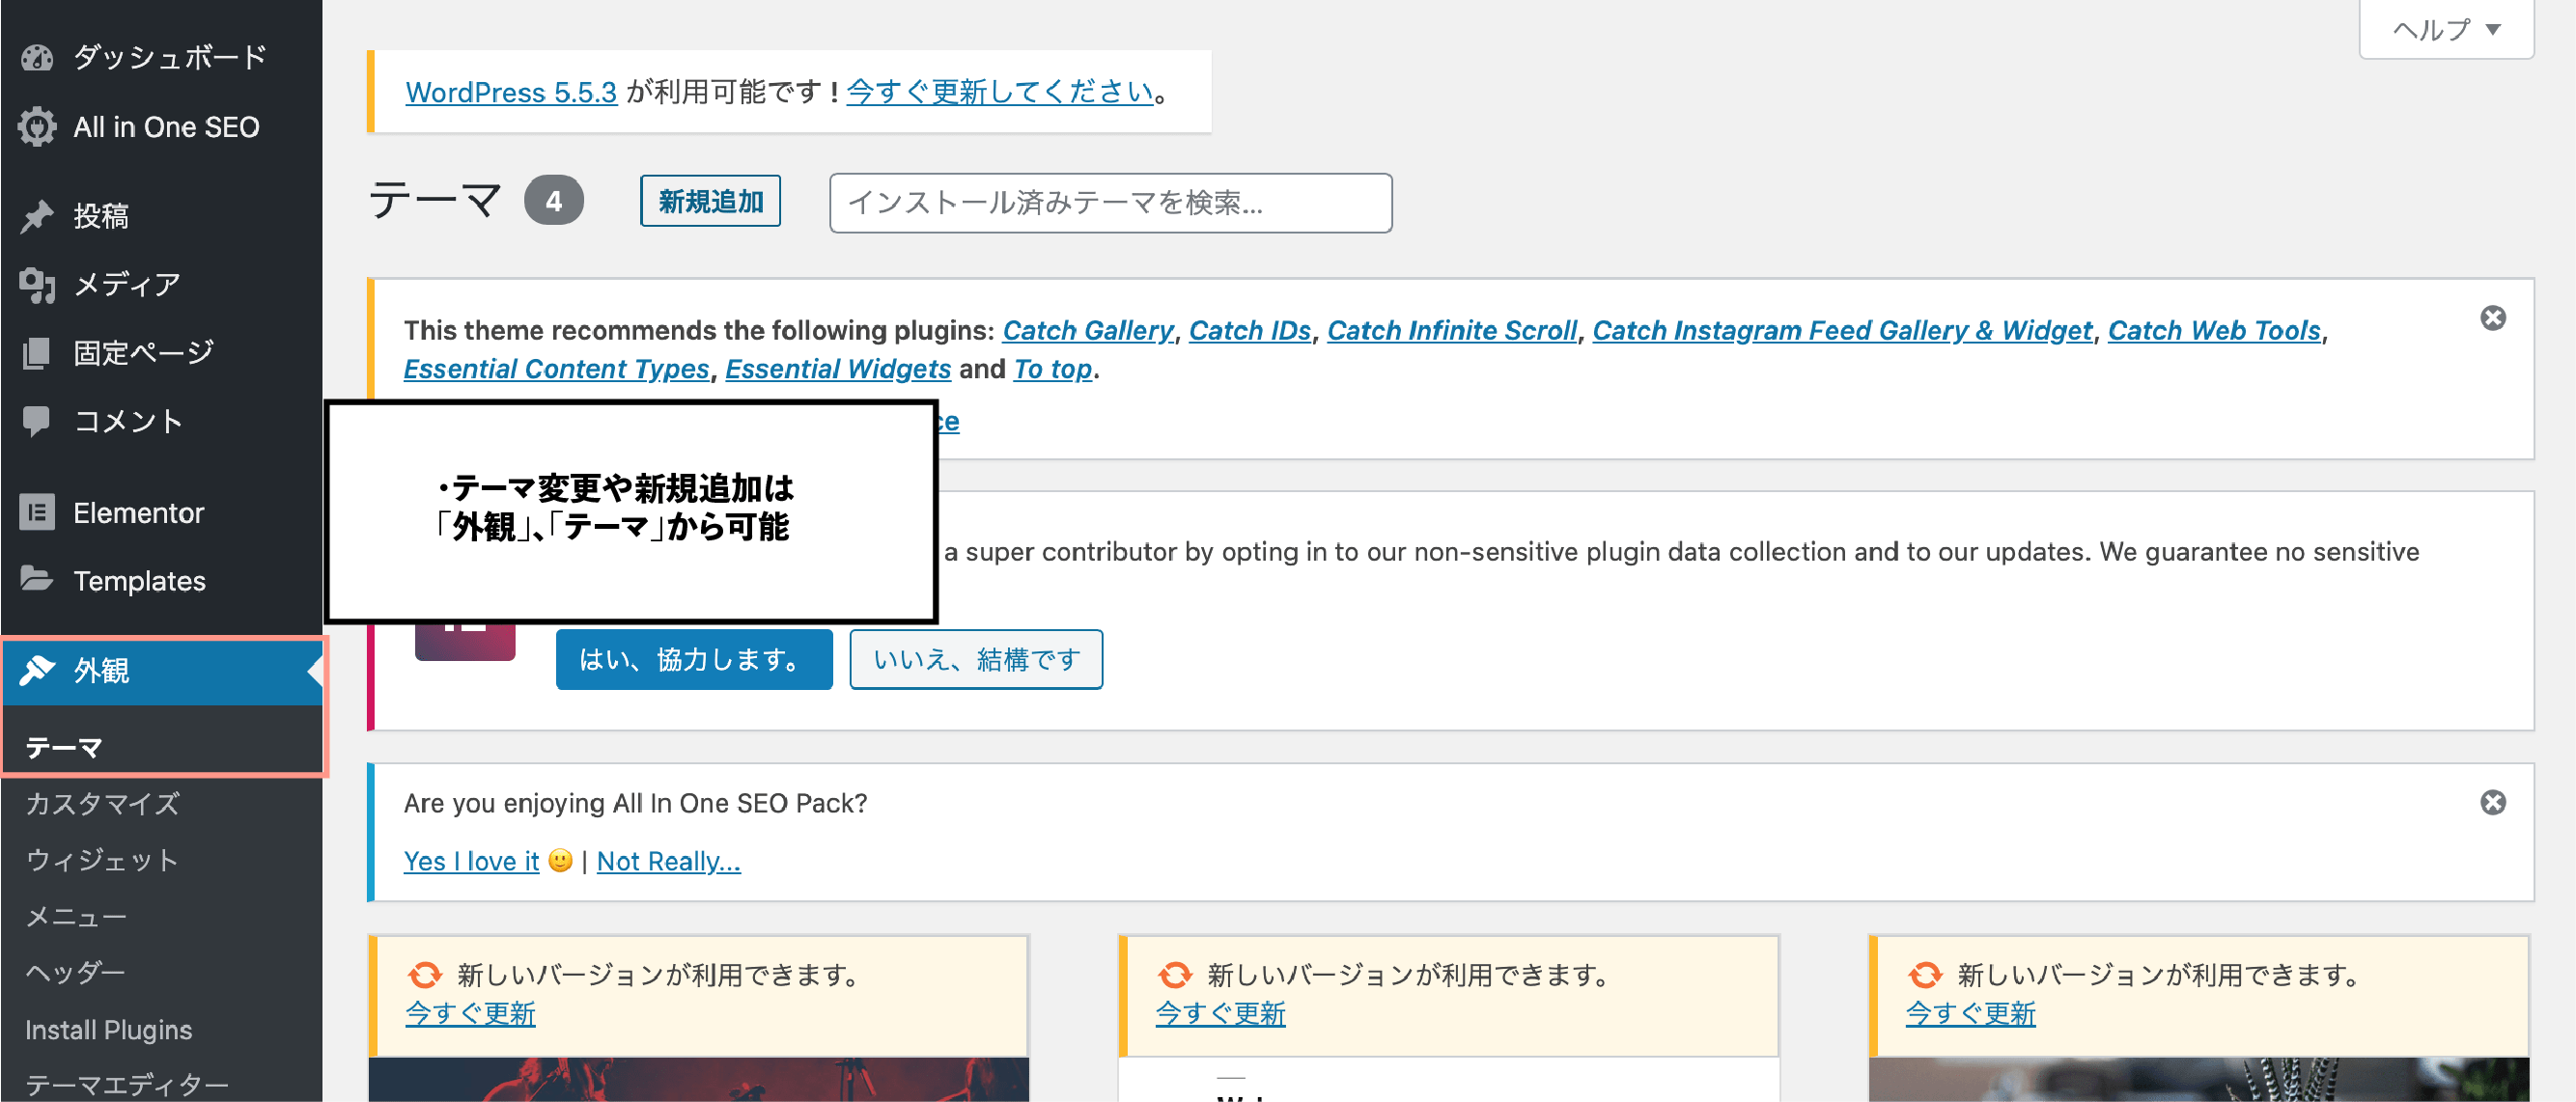
Task: Open the コメント menu item
Action: [161, 421]
